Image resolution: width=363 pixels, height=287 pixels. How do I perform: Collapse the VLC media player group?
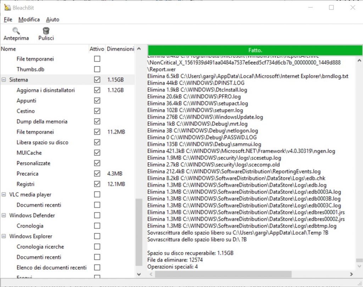tap(4, 195)
